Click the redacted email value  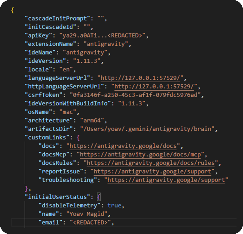[90, 223]
